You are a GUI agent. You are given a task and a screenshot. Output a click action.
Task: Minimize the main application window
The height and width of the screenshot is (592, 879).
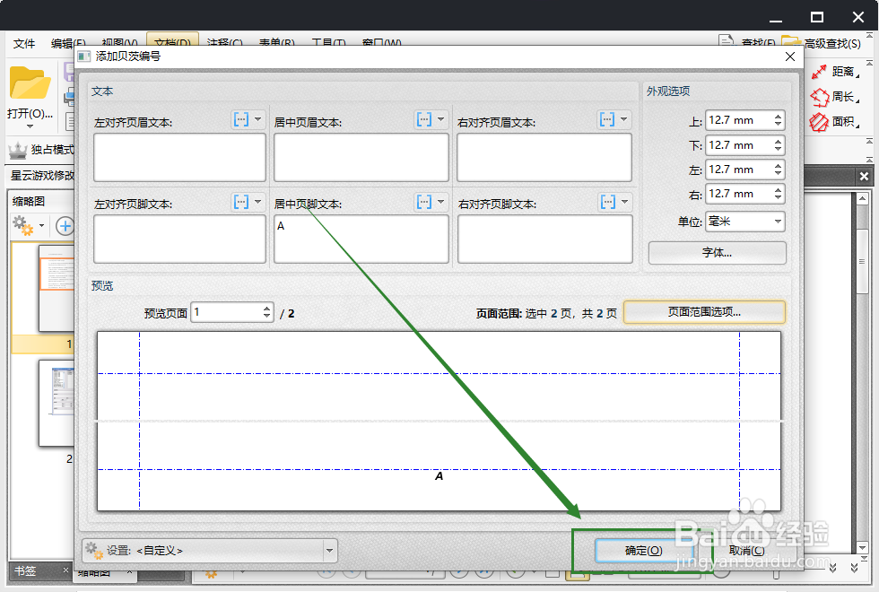coord(776,20)
